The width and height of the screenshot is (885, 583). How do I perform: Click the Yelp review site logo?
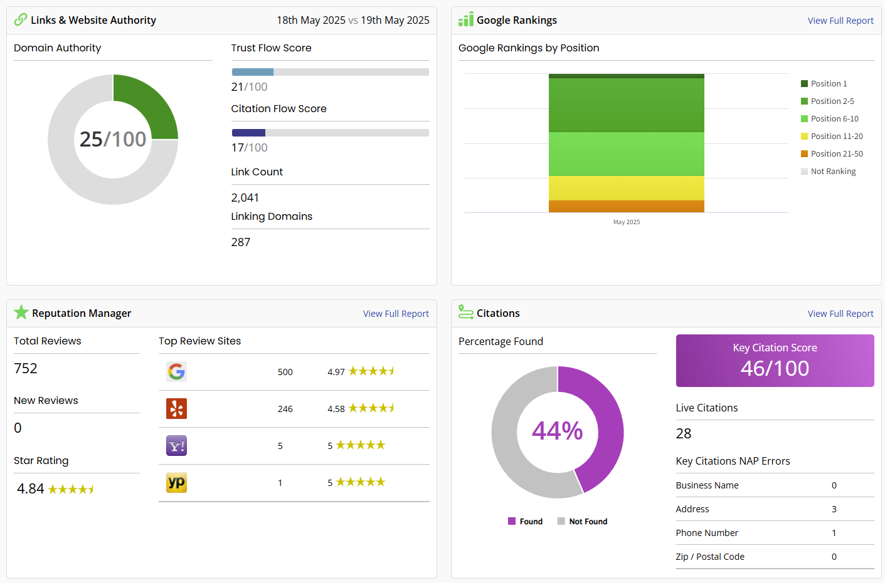click(176, 409)
